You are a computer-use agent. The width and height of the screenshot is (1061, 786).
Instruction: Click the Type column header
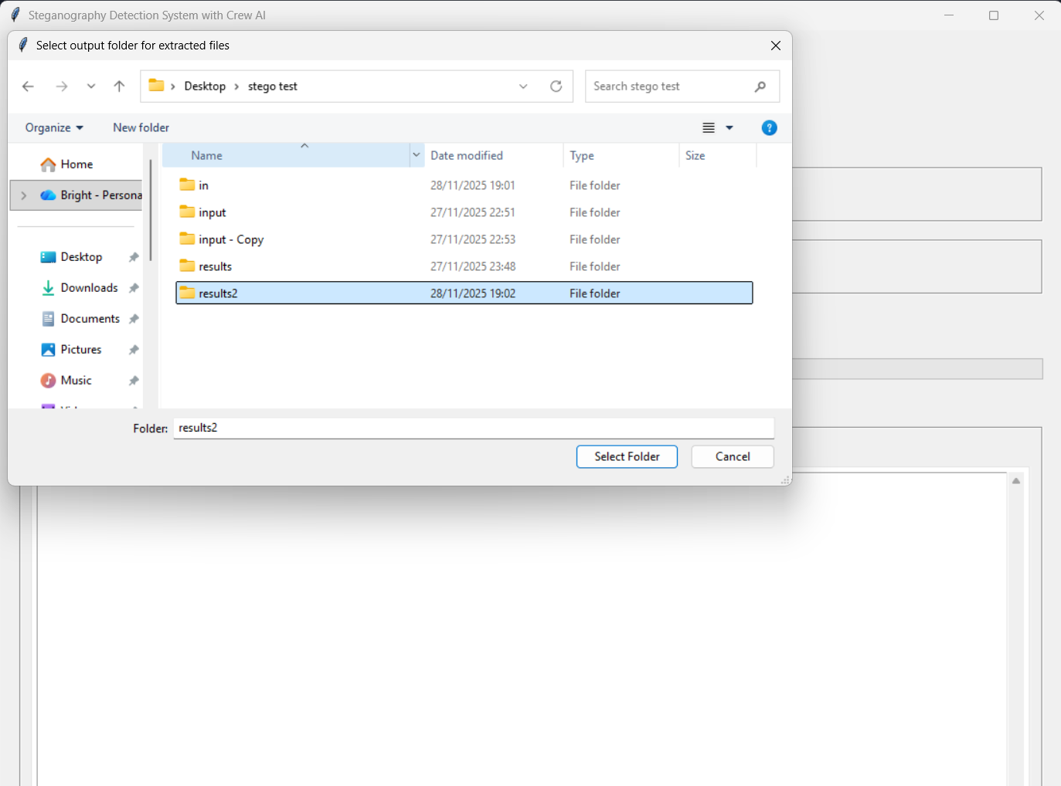tap(581, 155)
